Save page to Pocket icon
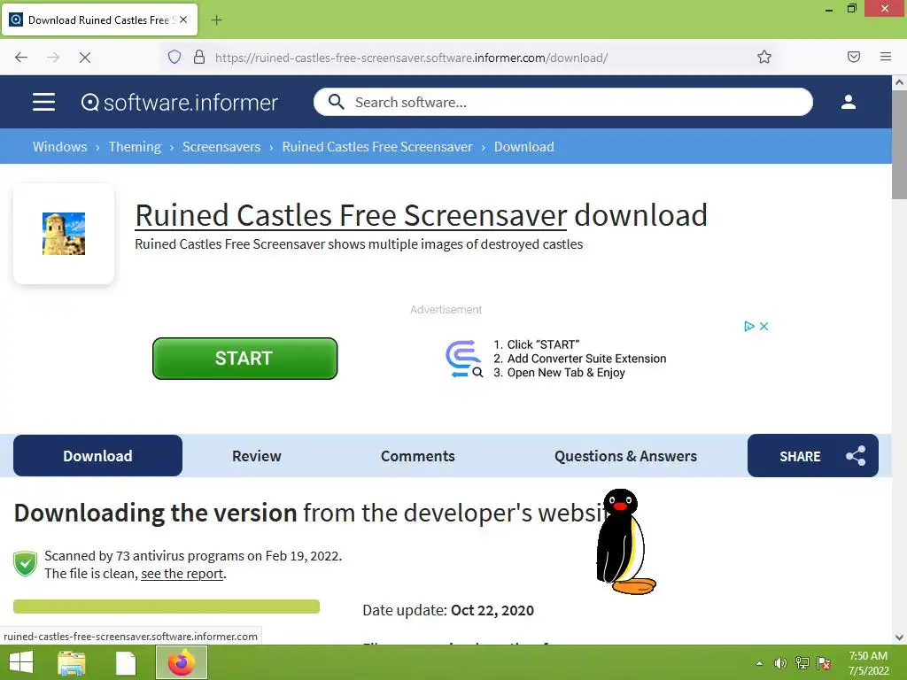Image resolution: width=907 pixels, height=680 pixels. click(853, 57)
